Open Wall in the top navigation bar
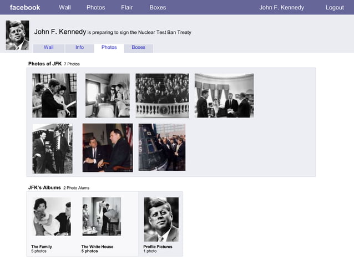 (x=65, y=8)
